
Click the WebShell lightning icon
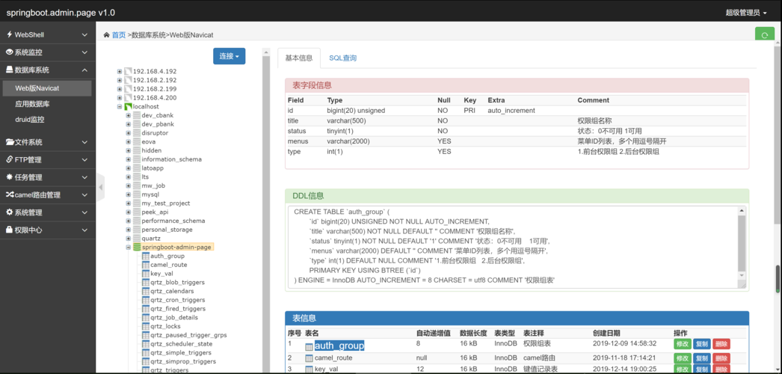coord(10,34)
